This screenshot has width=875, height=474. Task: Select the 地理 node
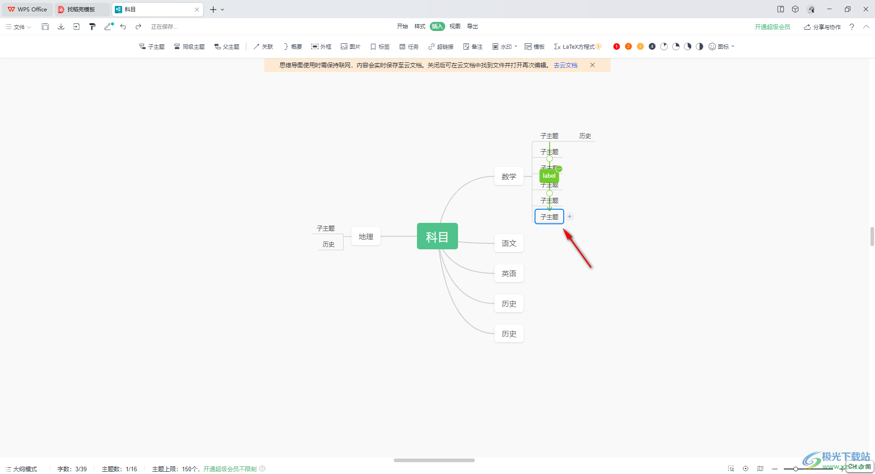(x=366, y=237)
